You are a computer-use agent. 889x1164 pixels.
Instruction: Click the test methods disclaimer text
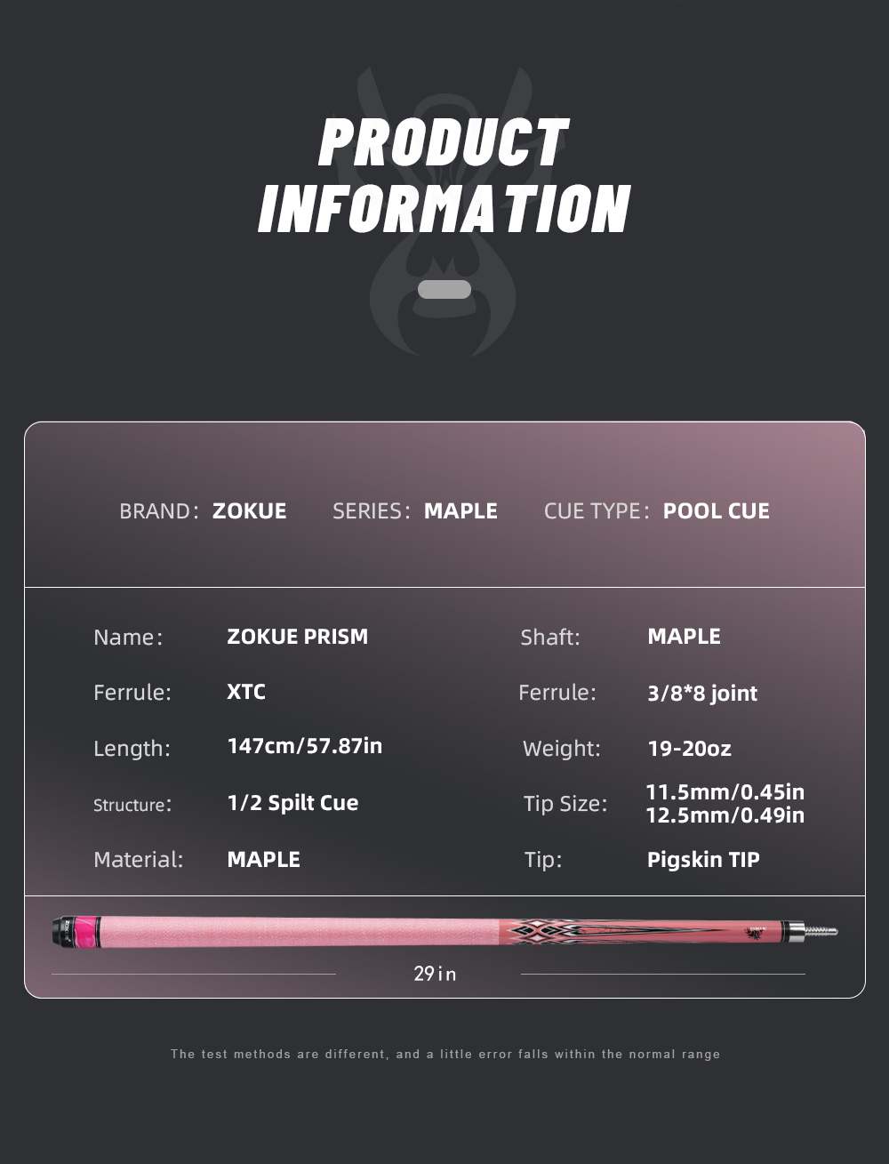tap(445, 1054)
